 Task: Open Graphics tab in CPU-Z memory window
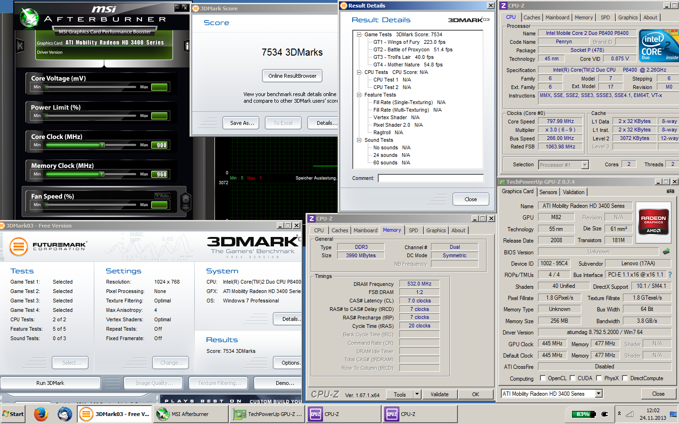pos(436,230)
